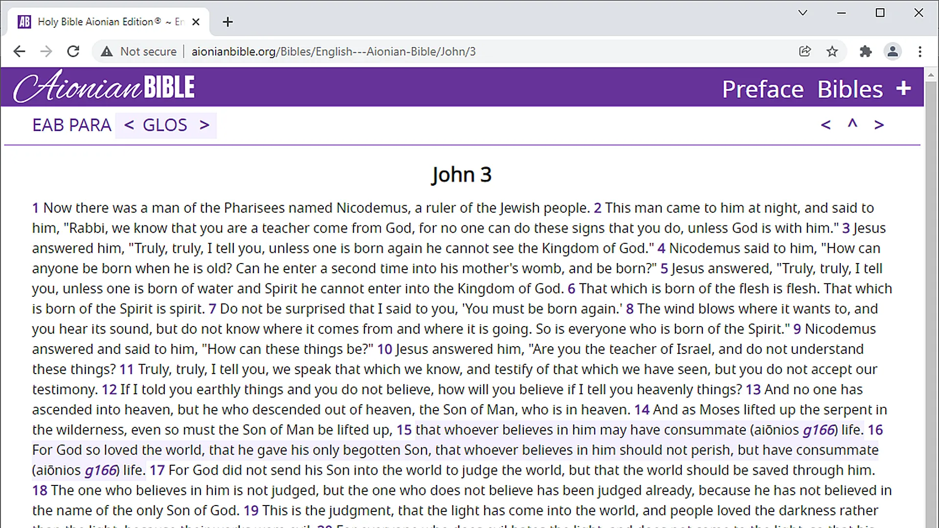Reload the current page

click(73, 51)
